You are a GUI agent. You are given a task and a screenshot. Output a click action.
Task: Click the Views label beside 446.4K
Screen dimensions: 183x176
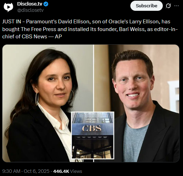[76, 171]
